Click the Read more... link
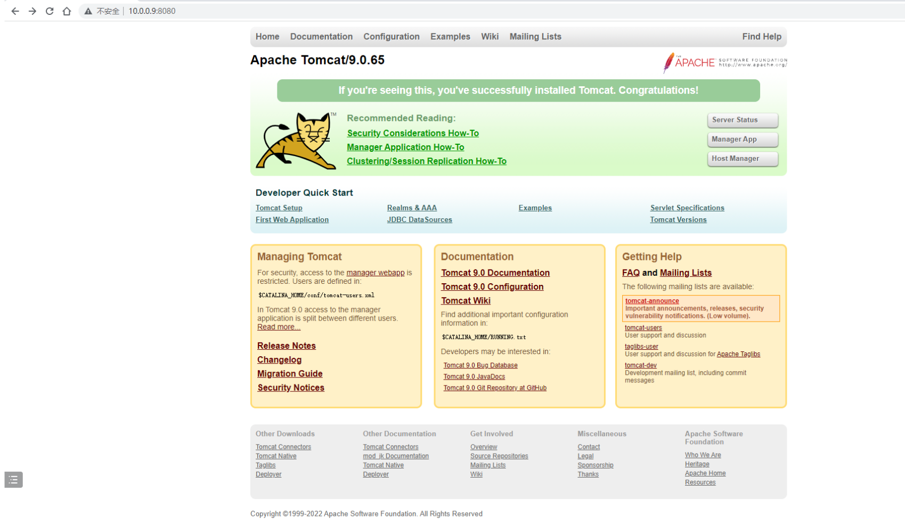Viewport: 905px width, 525px height. pos(279,327)
